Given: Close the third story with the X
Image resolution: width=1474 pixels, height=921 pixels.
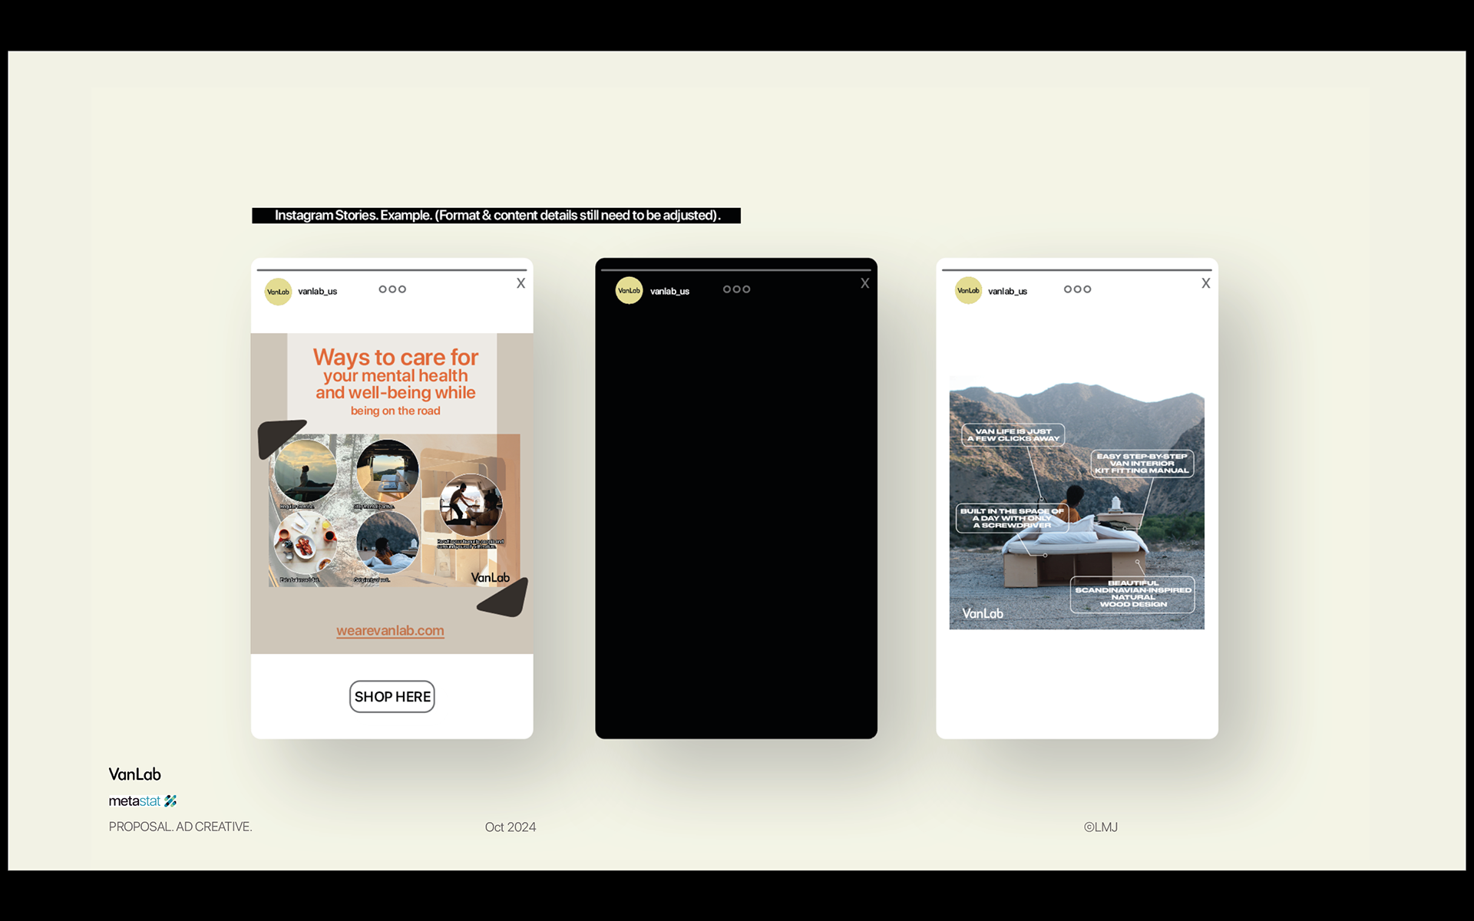Looking at the screenshot, I should click(x=1205, y=283).
